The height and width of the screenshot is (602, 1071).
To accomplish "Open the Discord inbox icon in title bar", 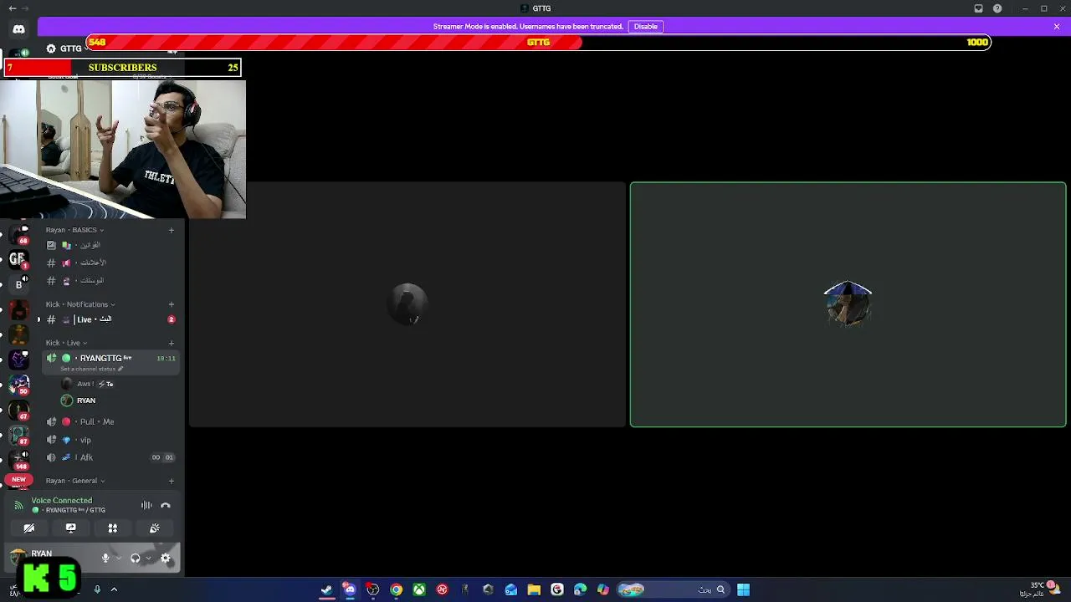I will click(x=978, y=8).
